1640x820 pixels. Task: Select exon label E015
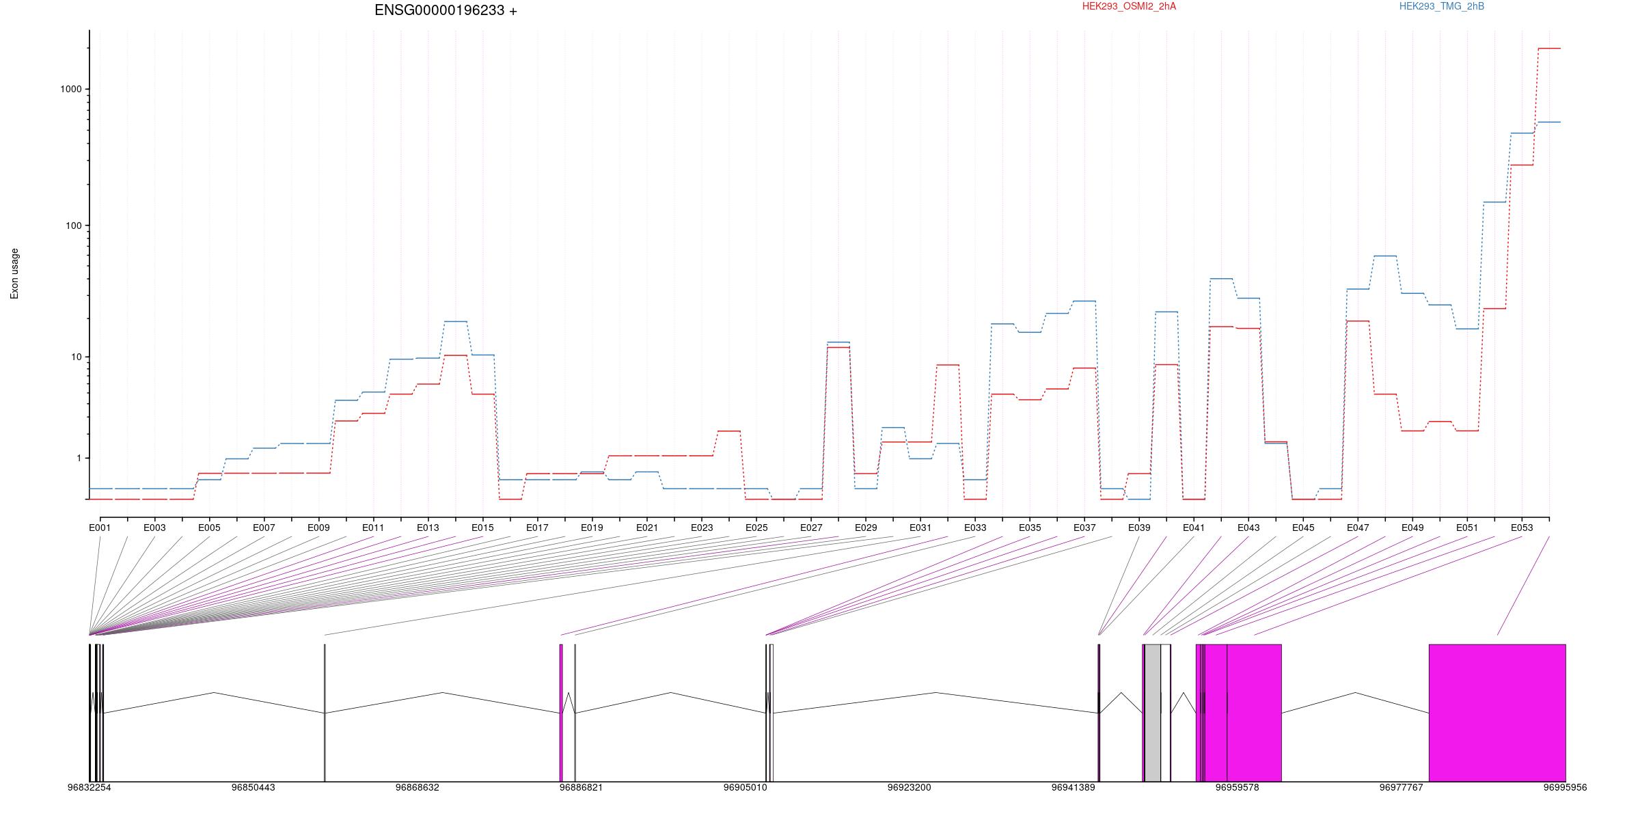pos(482,528)
